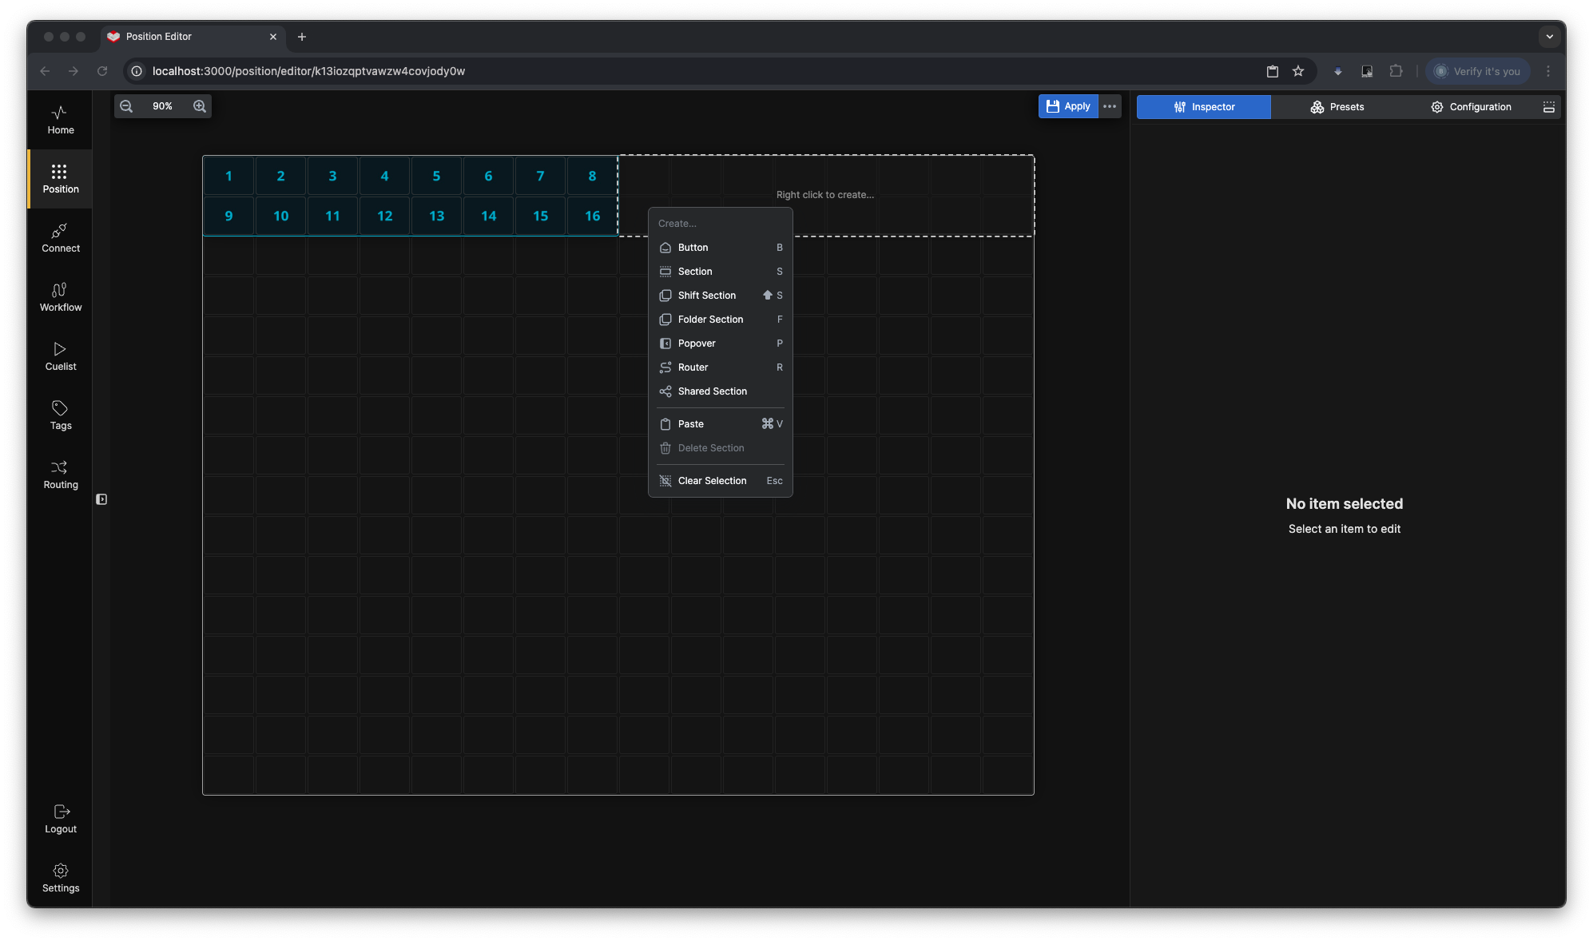Viewport: 1593px width, 941px height.
Task: Create a Popover from context menu
Action: (x=720, y=343)
